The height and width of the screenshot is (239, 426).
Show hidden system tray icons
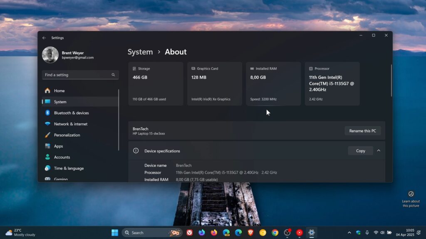click(x=349, y=233)
